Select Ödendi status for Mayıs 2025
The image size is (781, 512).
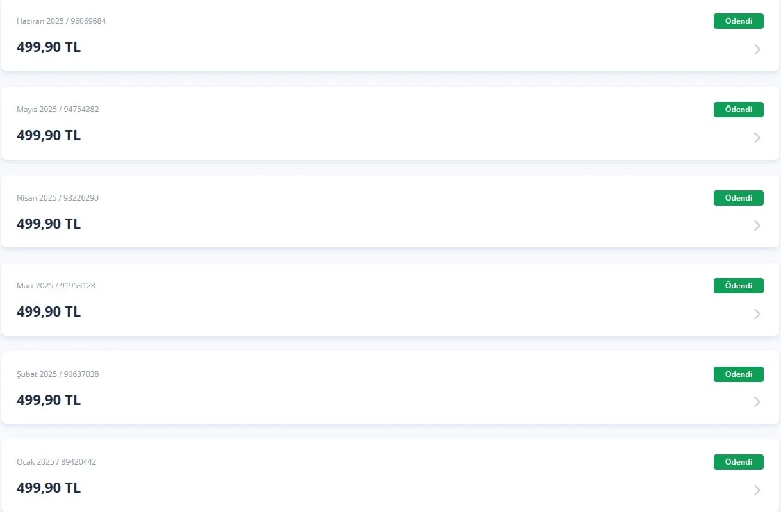click(x=738, y=110)
